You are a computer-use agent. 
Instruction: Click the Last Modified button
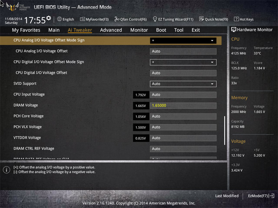[227, 196]
